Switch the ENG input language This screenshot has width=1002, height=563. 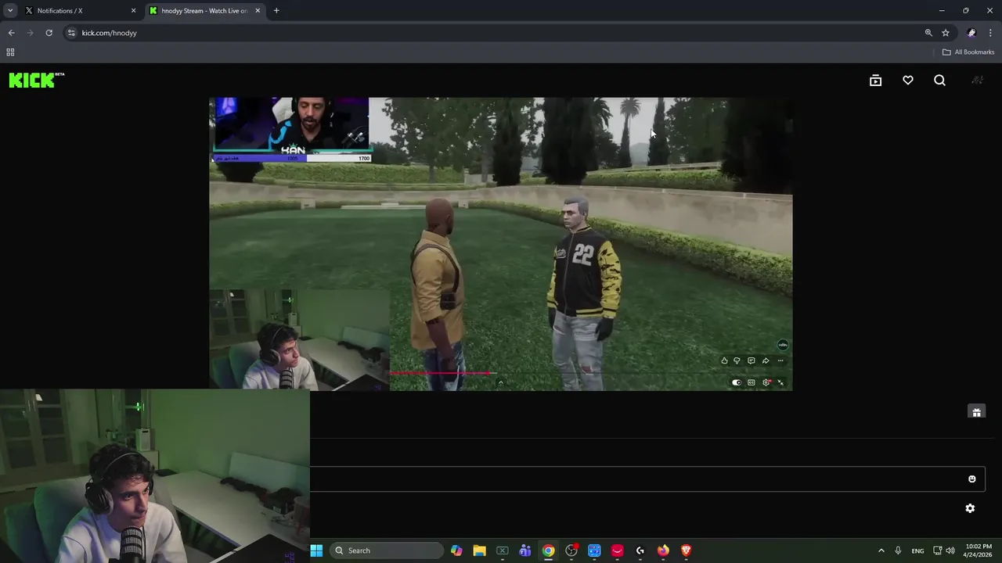pos(917,550)
